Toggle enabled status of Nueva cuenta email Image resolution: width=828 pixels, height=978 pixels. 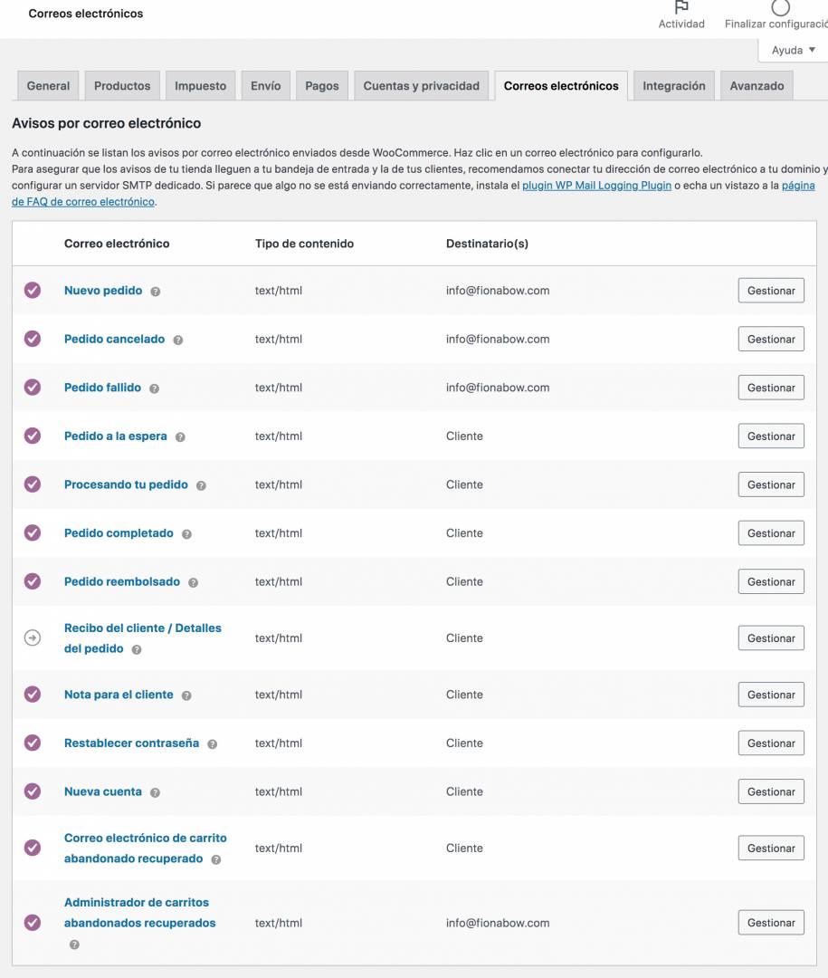pyautogui.click(x=33, y=791)
